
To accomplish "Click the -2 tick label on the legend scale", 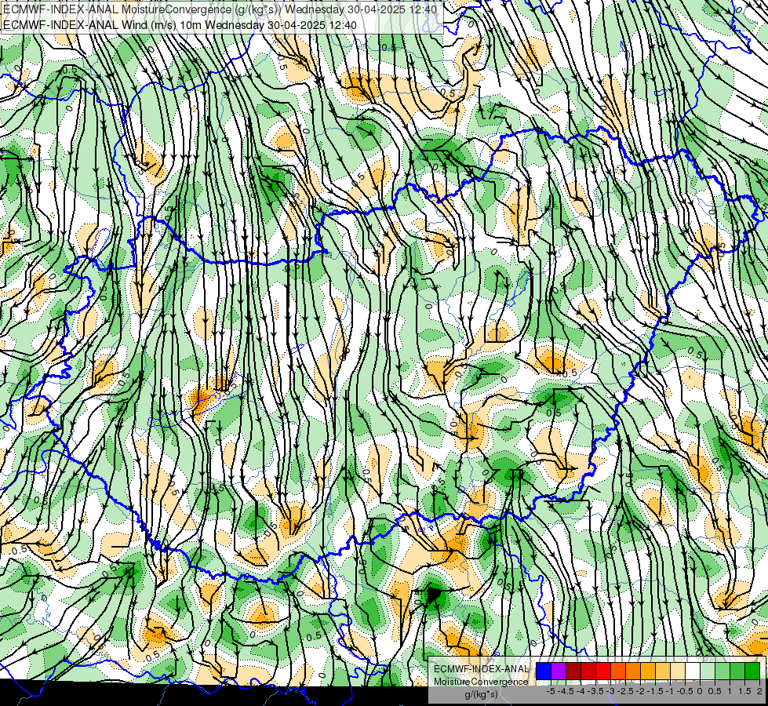I will coord(640,691).
